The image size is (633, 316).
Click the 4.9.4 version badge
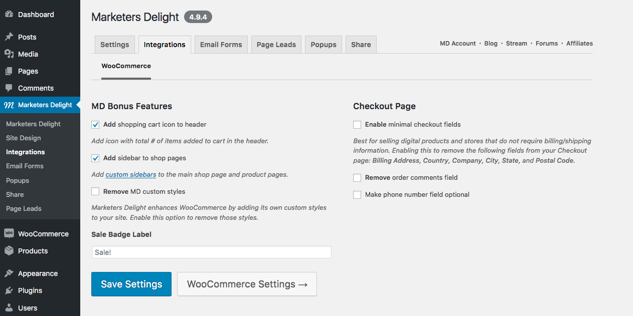(198, 17)
